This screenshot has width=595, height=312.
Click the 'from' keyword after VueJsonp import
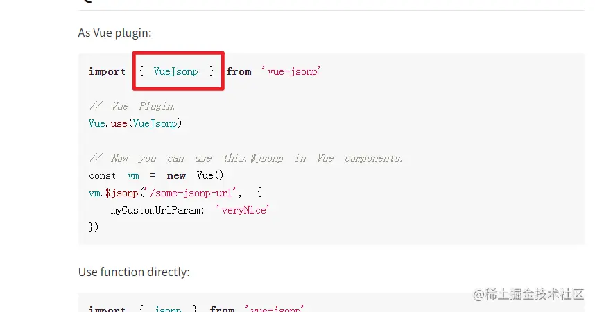click(x=239, y=71)
